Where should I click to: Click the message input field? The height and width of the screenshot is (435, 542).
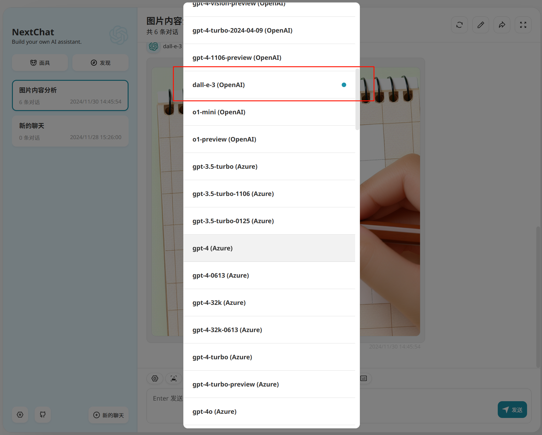coord(339,406)
